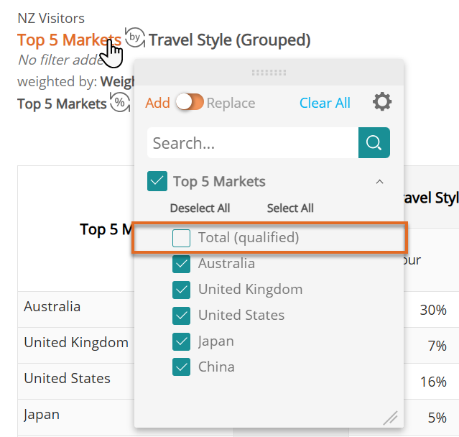Click United States row in table

(x=68, y=378)
